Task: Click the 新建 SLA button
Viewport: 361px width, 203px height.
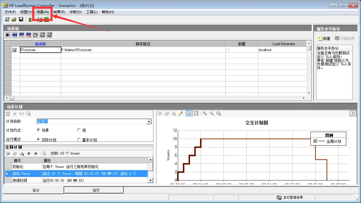Action: tap(324, 39)
